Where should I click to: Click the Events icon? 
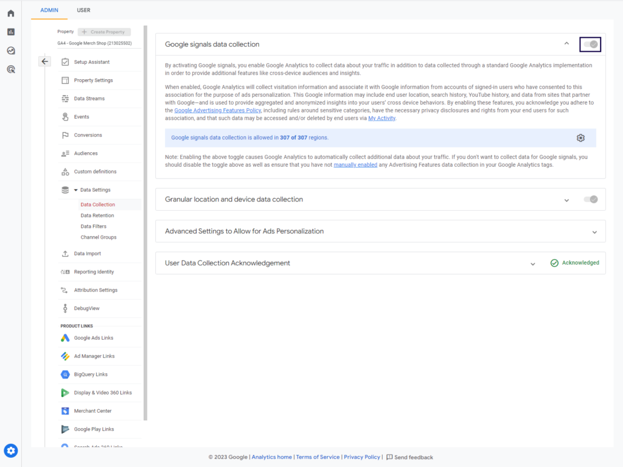pos(65,116)
